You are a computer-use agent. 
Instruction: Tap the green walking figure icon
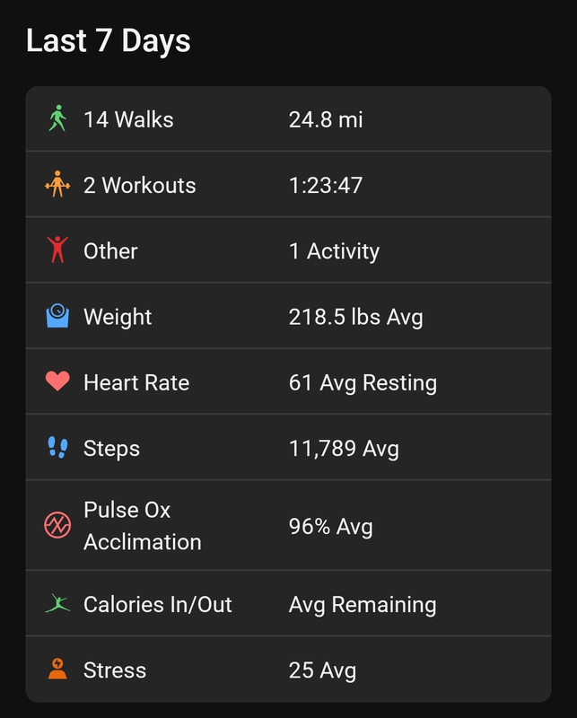coord(57,118)
